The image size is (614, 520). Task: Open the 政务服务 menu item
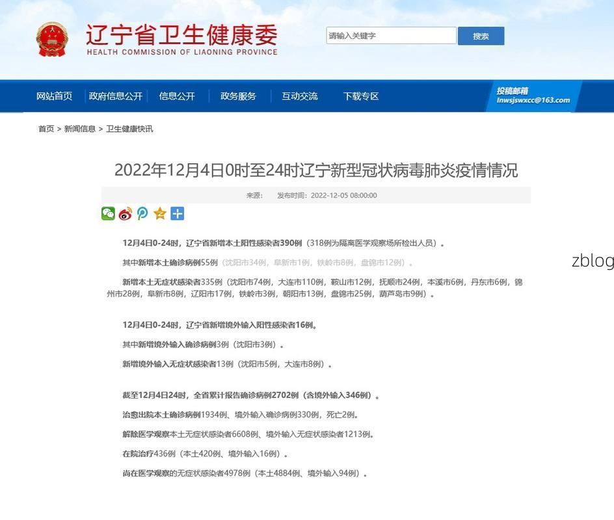click(238, 96)
